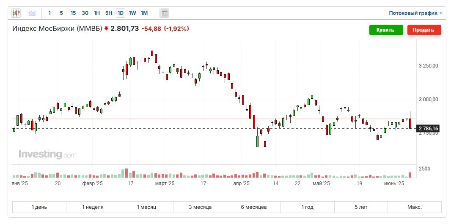Open the news table icon in the toolbar
Screen dimensions: 451x224
164,13
